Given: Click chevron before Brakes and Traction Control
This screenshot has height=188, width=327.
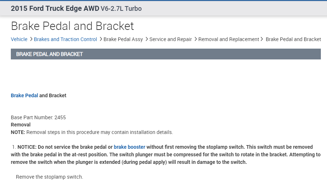Looking at the screenshot, I should (31, 39).
